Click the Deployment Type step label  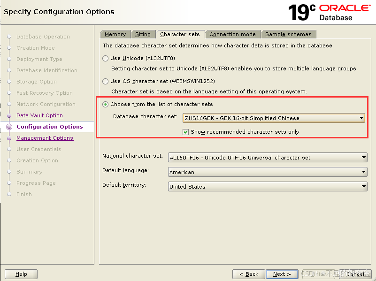(39, 59)
